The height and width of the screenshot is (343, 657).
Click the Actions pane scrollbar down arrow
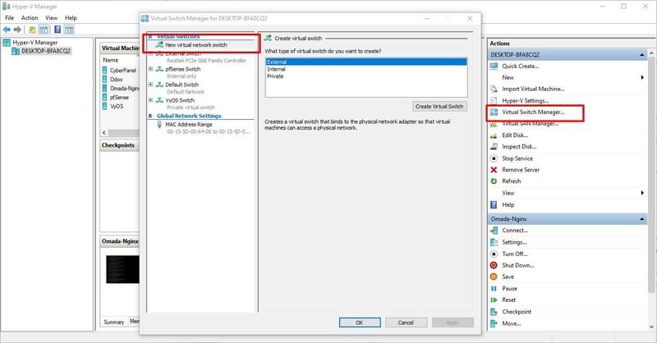[x=651, y=327]
